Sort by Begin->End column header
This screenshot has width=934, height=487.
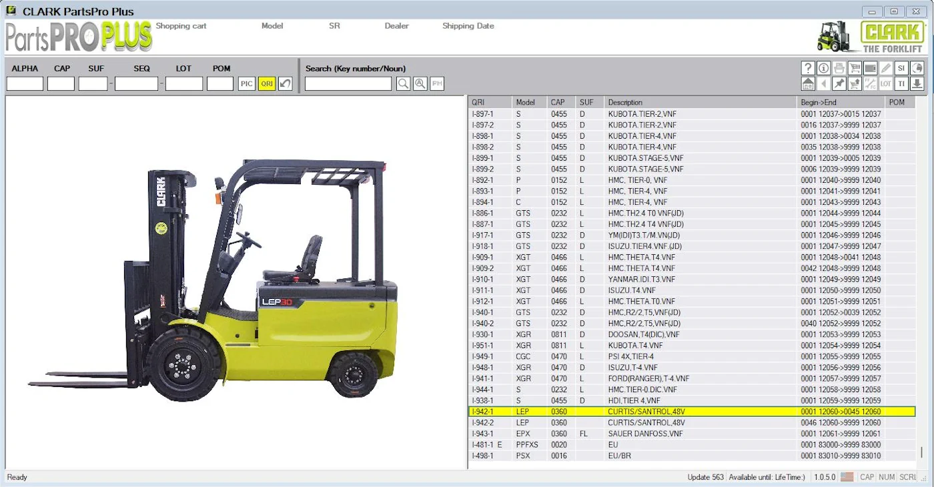[x=841, y=102]
